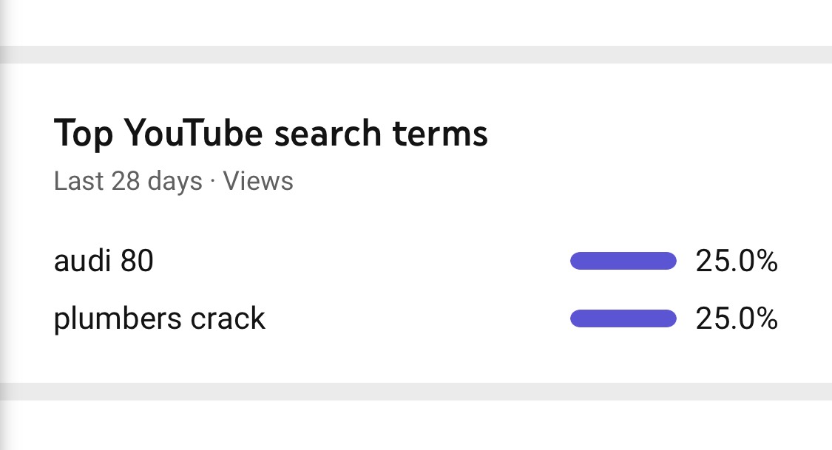Click the gray divider above the card
This screenshot has height=450, width=832.
416,55
